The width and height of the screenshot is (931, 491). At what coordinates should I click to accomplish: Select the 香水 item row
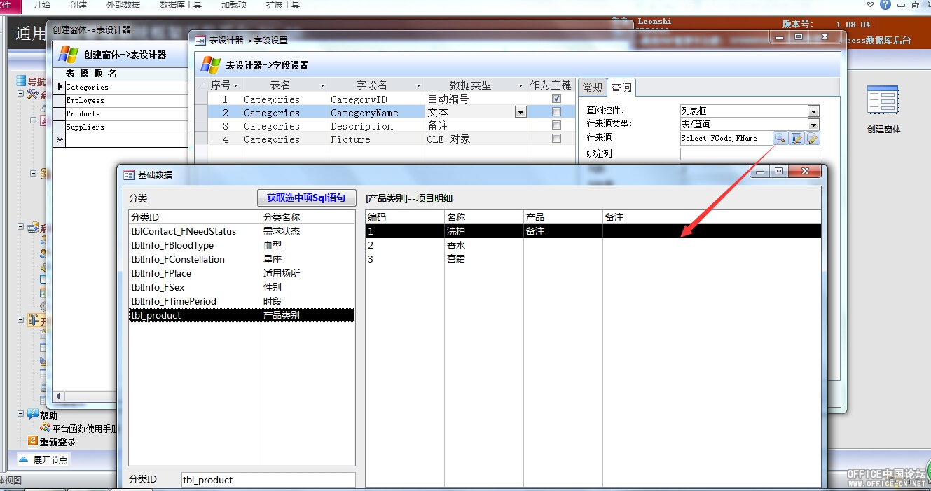click(x=593, y=245)
